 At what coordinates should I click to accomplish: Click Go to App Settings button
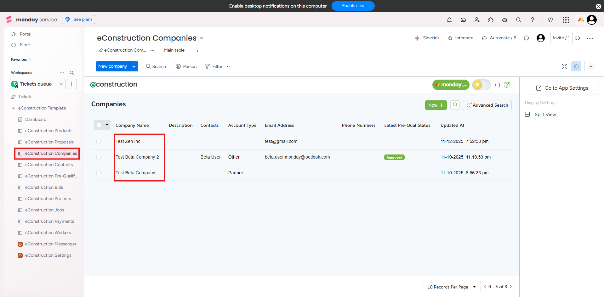click(x=562, y=88)
